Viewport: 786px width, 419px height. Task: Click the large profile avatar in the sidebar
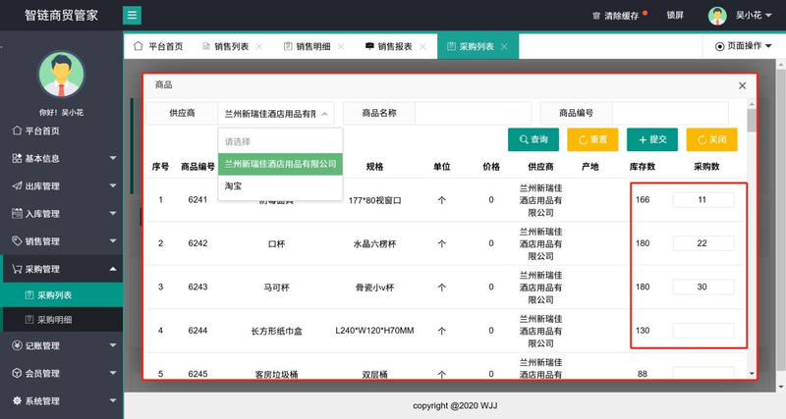(61, 75)
